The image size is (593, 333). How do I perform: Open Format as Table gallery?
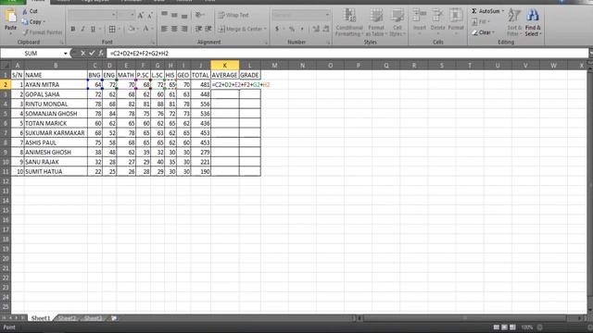pos(376,22)
